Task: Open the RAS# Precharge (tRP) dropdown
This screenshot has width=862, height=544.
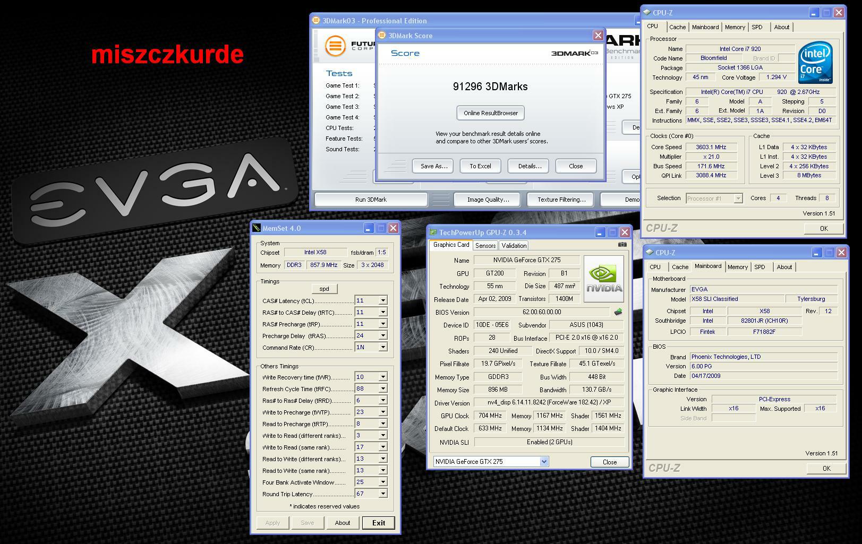Action: point(382,324)
